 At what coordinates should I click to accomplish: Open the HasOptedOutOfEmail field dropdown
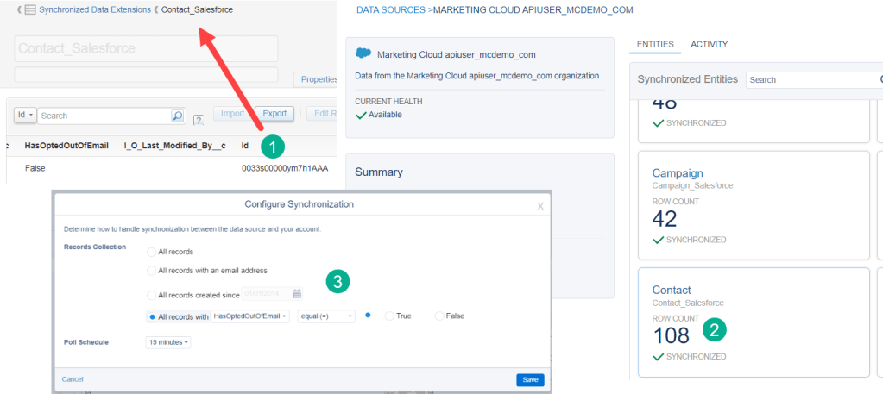[250, 316]
